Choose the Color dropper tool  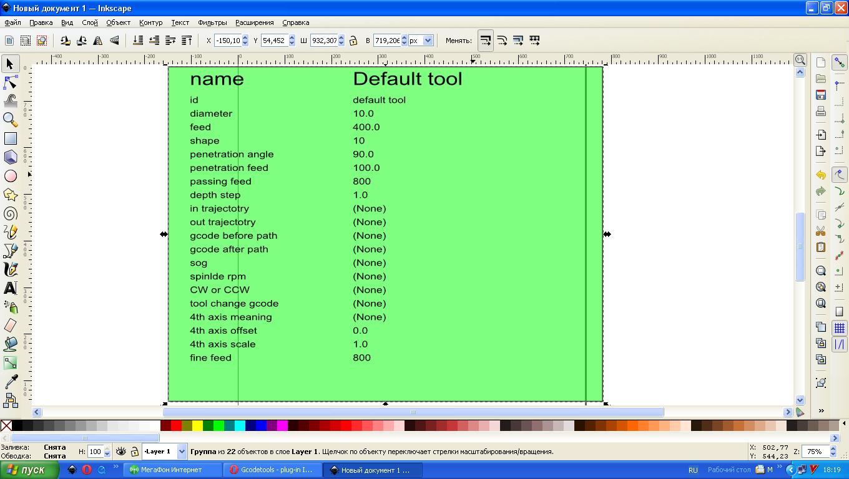(x=10, y=382)
